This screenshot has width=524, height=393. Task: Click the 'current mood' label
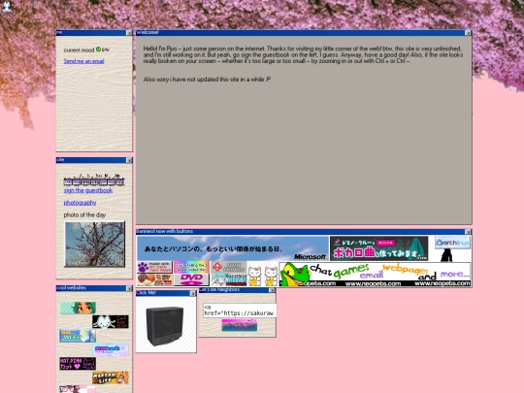pos(79,50)
